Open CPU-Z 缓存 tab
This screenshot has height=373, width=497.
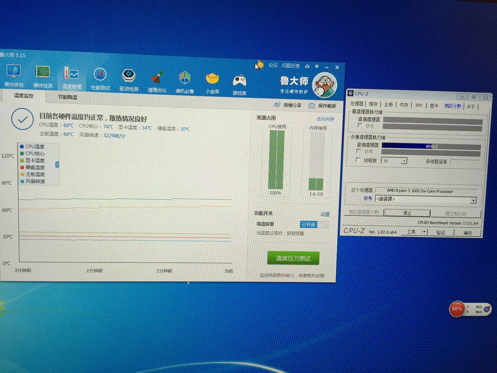pos(373,104)
